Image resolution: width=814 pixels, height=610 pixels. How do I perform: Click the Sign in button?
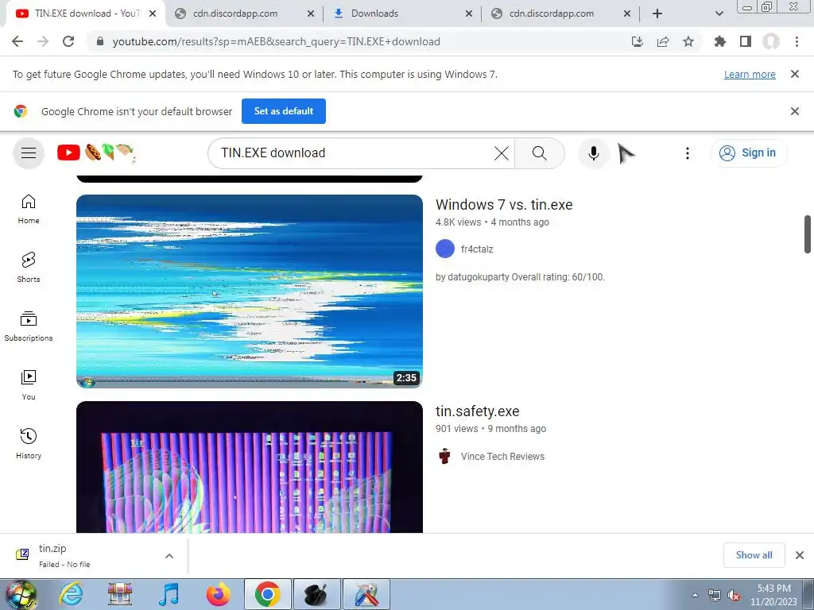coord(749,153)
